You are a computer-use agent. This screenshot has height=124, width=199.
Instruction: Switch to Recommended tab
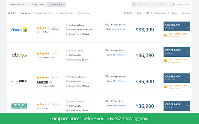pyautogui.click(x=18, y=4)
